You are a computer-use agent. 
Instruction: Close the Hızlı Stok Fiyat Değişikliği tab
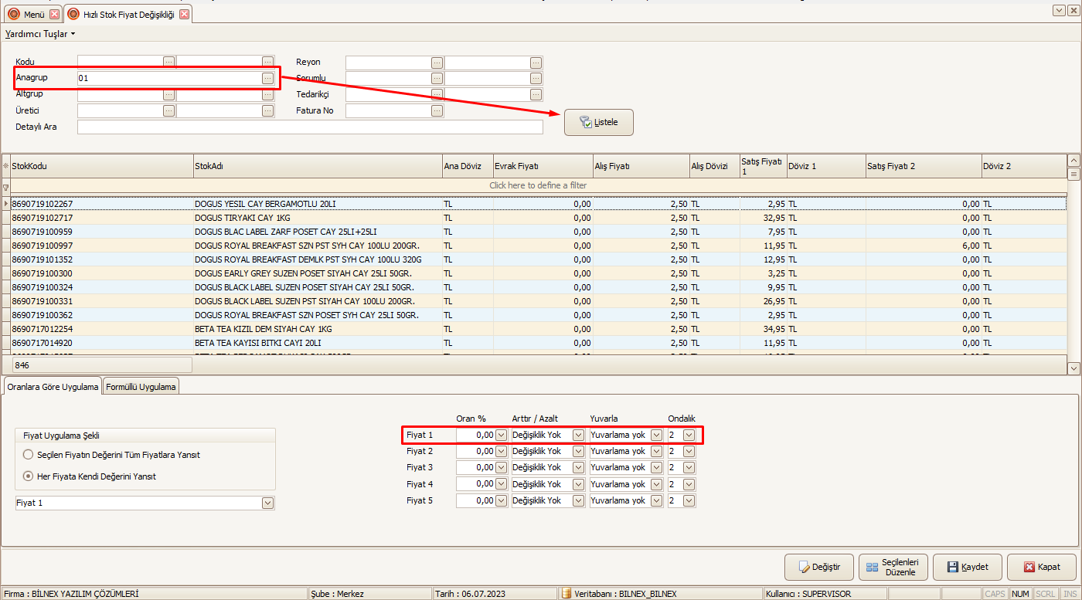coord(183,14)
